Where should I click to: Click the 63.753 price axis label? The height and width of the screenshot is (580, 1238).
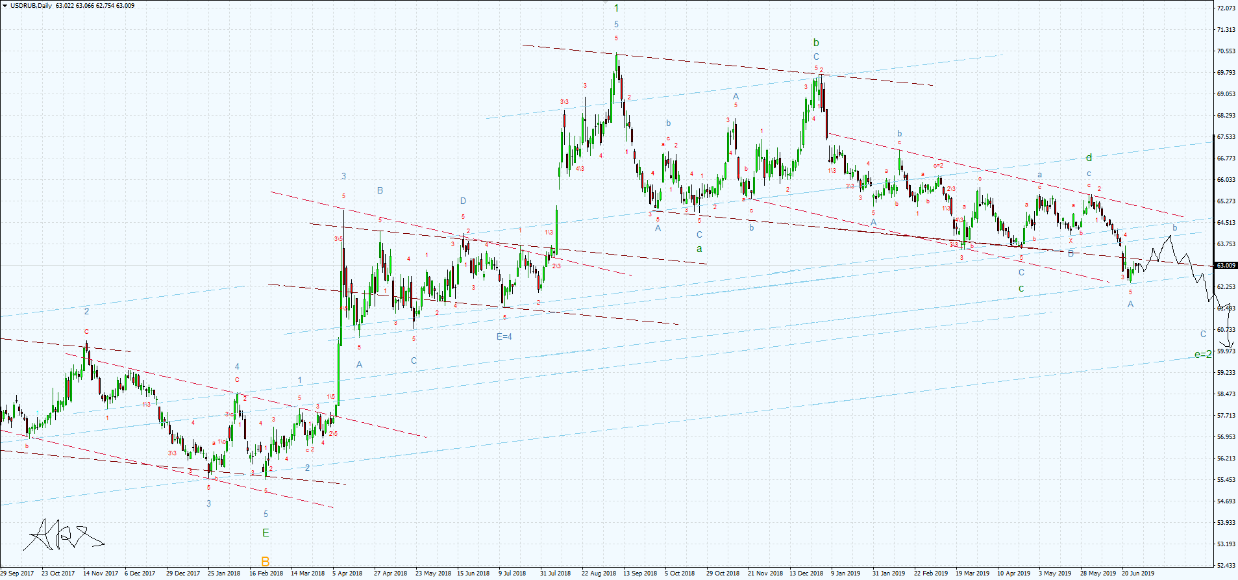[1226, 244]
